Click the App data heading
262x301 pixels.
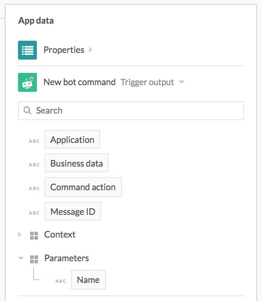tap(36, 21)
